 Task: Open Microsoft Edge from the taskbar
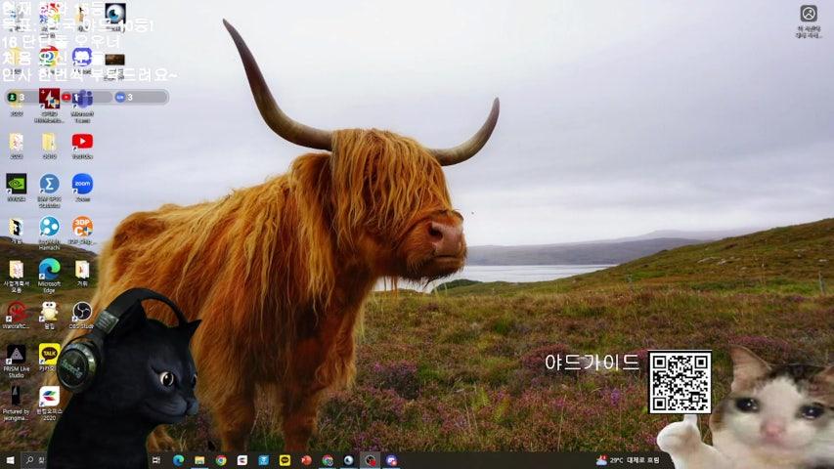178,460
